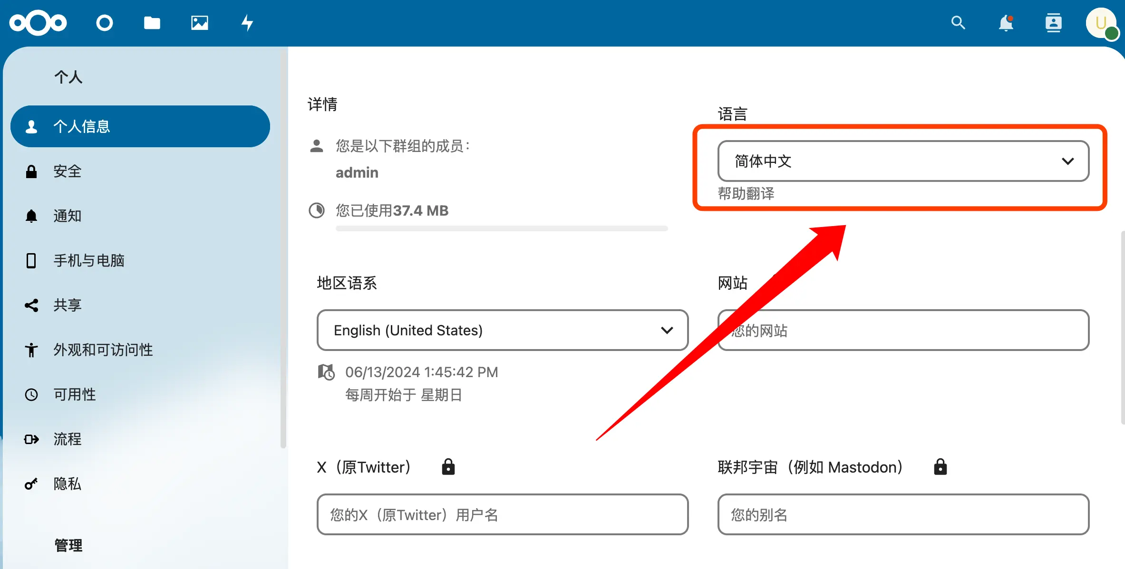Open the Files folder icon

[152, 23]
